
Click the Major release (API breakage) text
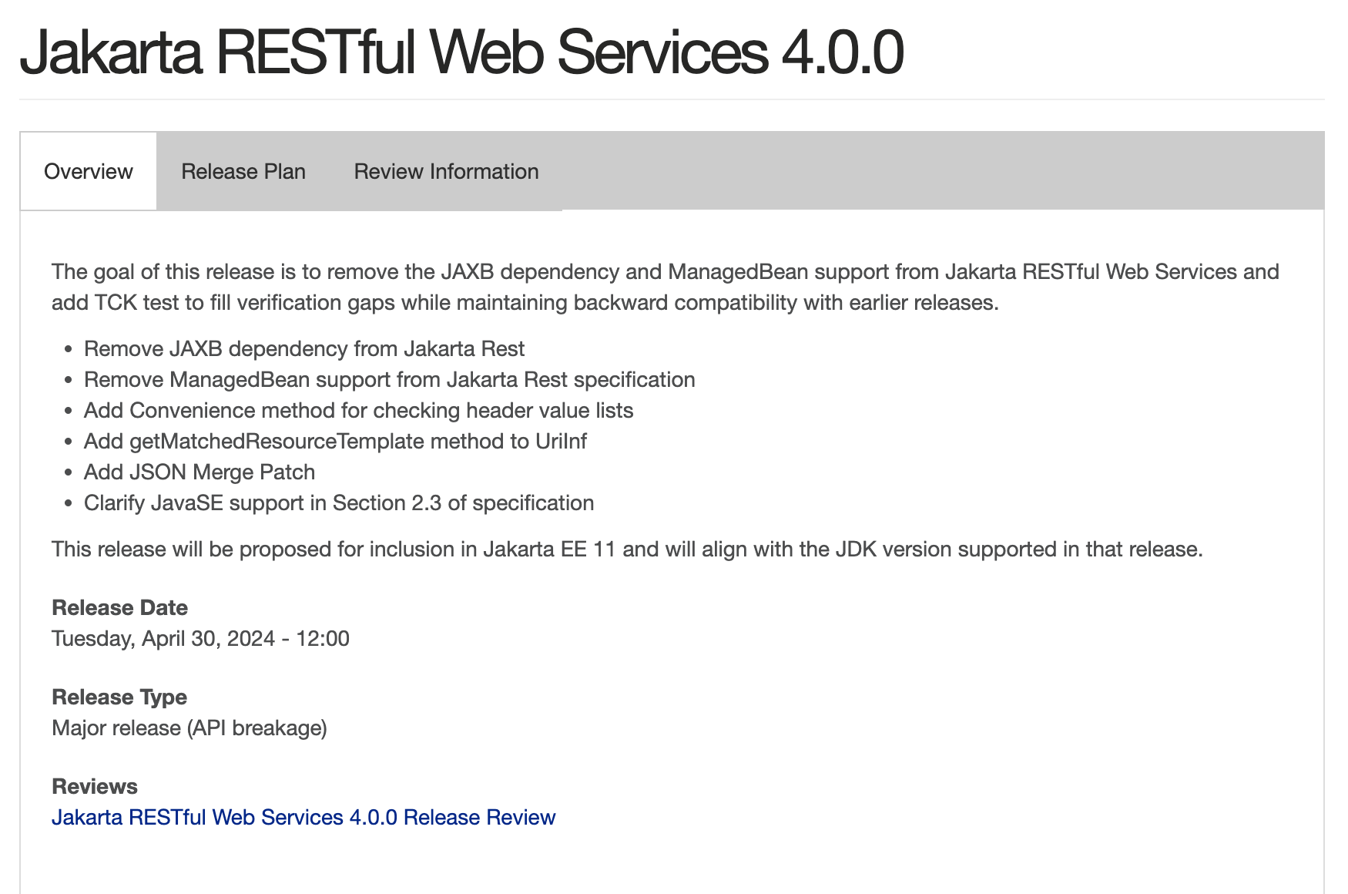click(x=189, y=727)
